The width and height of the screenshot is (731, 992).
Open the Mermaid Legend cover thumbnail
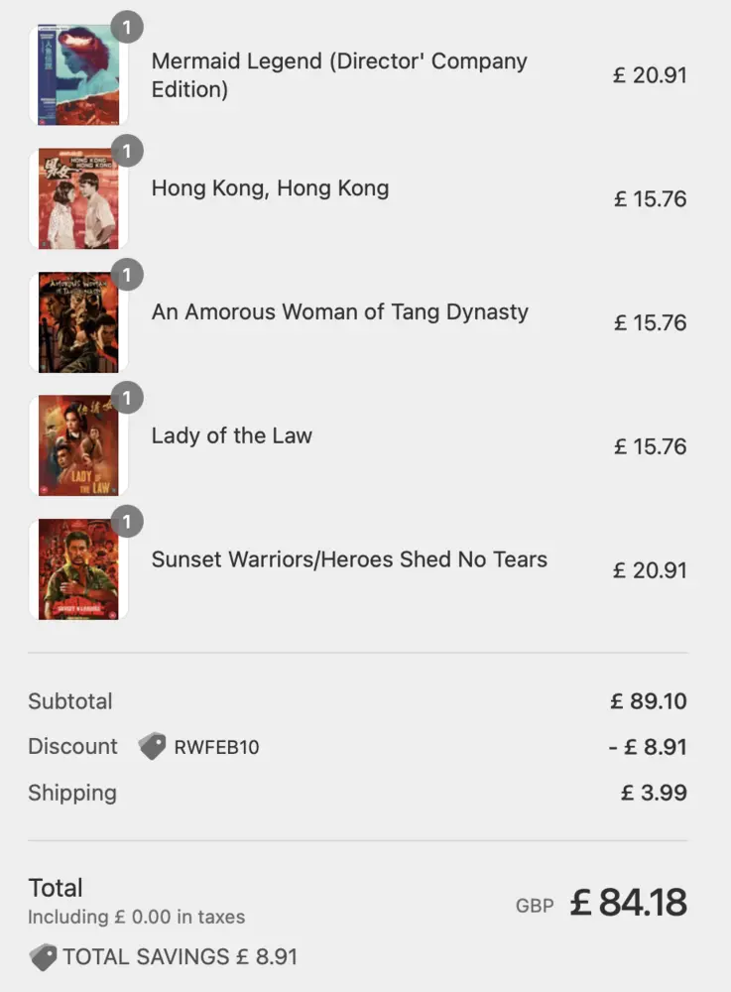pos(77,75)
